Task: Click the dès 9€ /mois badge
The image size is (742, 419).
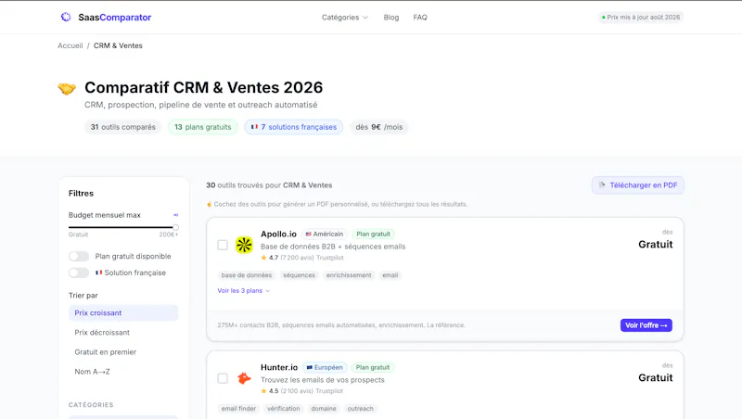Action: click(379, 127)
